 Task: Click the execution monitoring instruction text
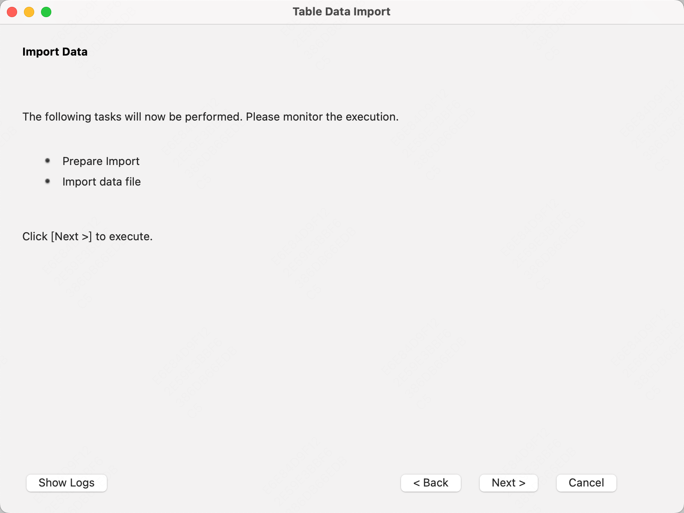point(210,117)
